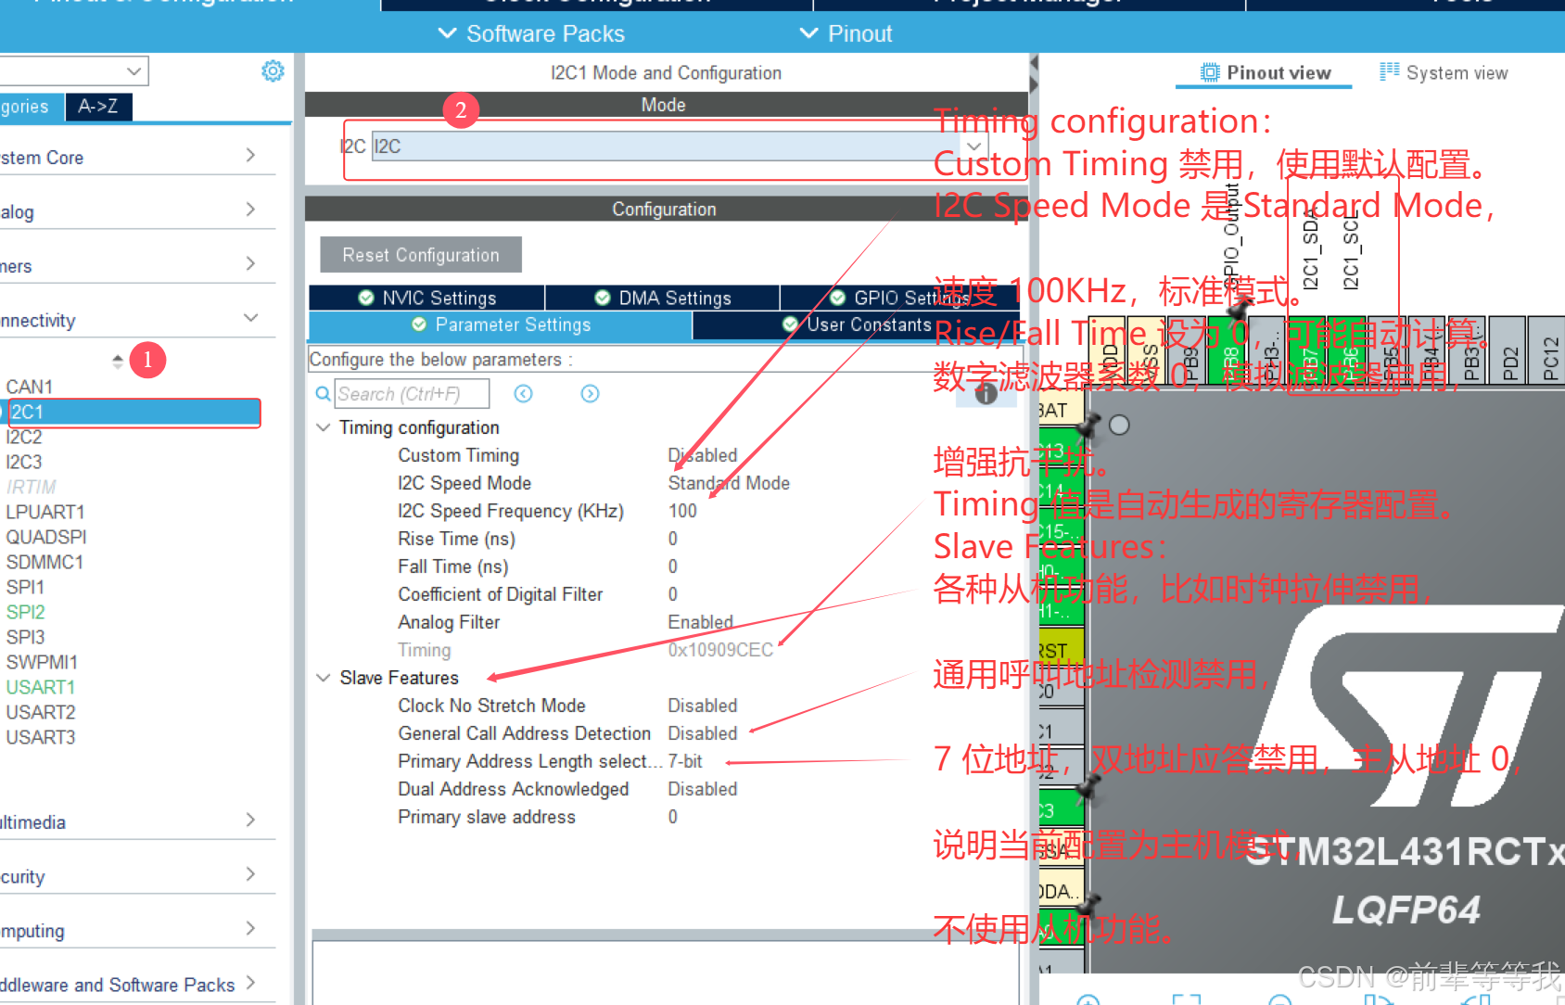
Task: Collapse the Slave Features section
Action: [324, 678]
